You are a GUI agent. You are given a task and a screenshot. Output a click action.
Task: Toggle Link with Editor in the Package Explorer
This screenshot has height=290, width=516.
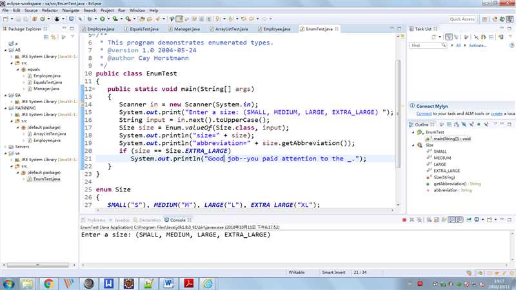54,37
